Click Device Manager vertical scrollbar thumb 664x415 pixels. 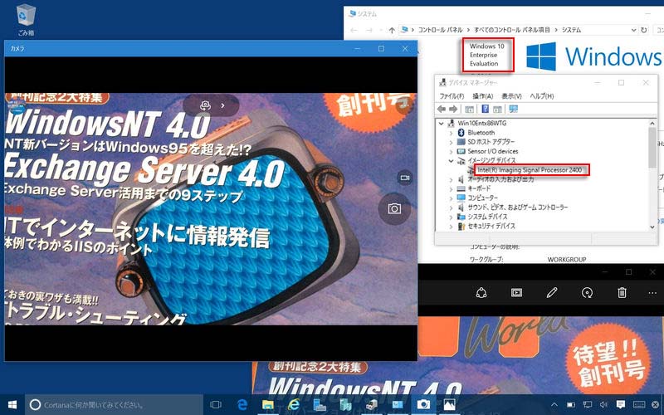[652, 147]
